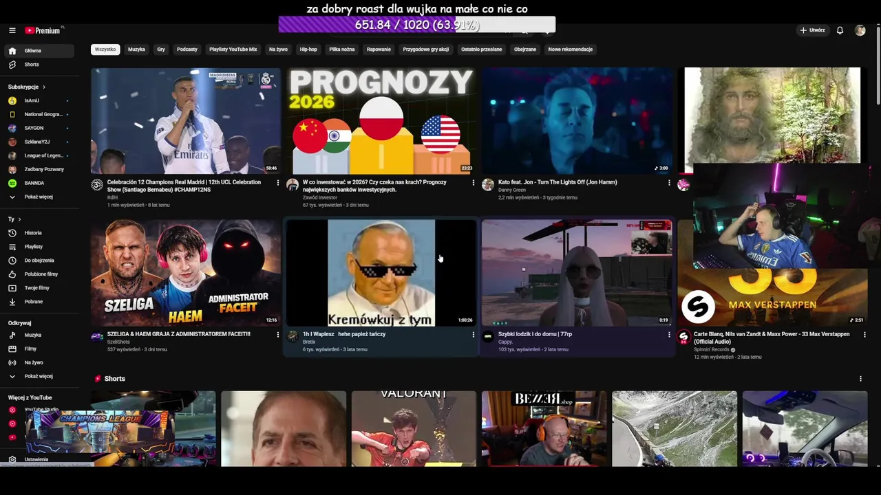This screenshot has height=495, width=881.
Task: Expand Pokaż więcej under Odkrywaj
Action: 39,376
